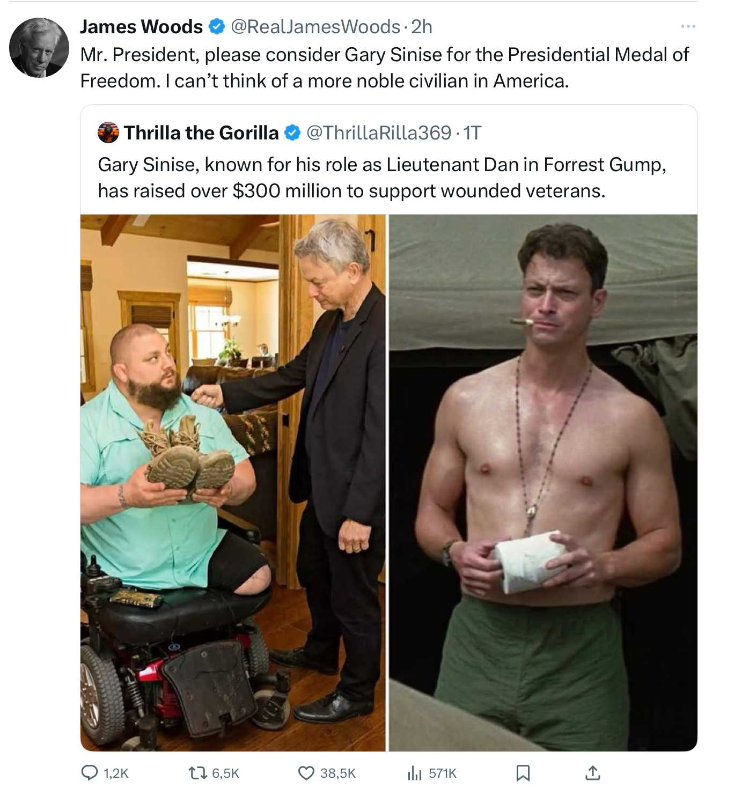Screen dimensions: 742x789
Task: Click Thrilla the Gorilla verified badge
Action: tap(292, 132)
